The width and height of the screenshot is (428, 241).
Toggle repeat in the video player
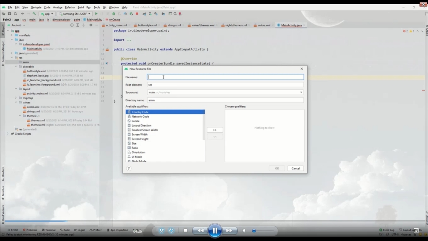171,231
